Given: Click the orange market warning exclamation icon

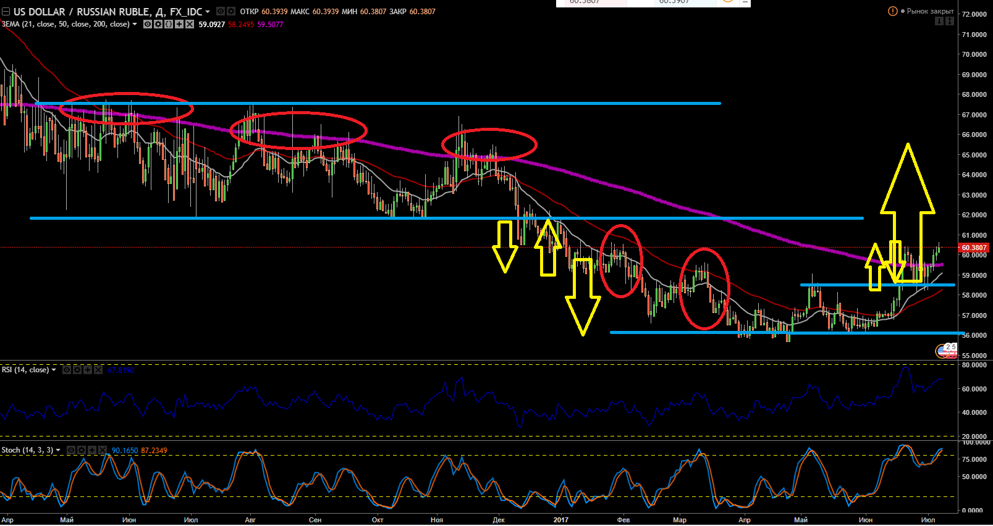Looking at the screenshot, I should click(x=892, y=11).
